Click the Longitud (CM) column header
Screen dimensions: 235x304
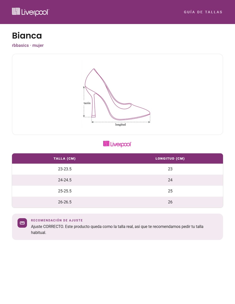170,159
